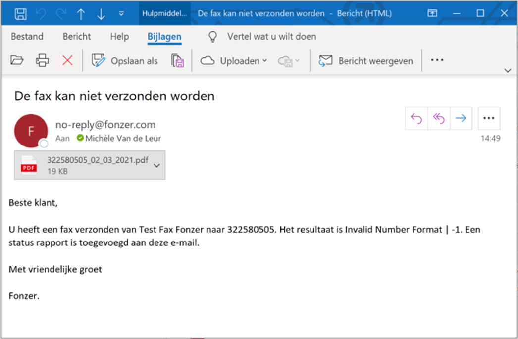Image resolution: width=518 pixels, height=339 pixels.
Task: Collapse the ribbon with chevron
Action: point(508,70)
